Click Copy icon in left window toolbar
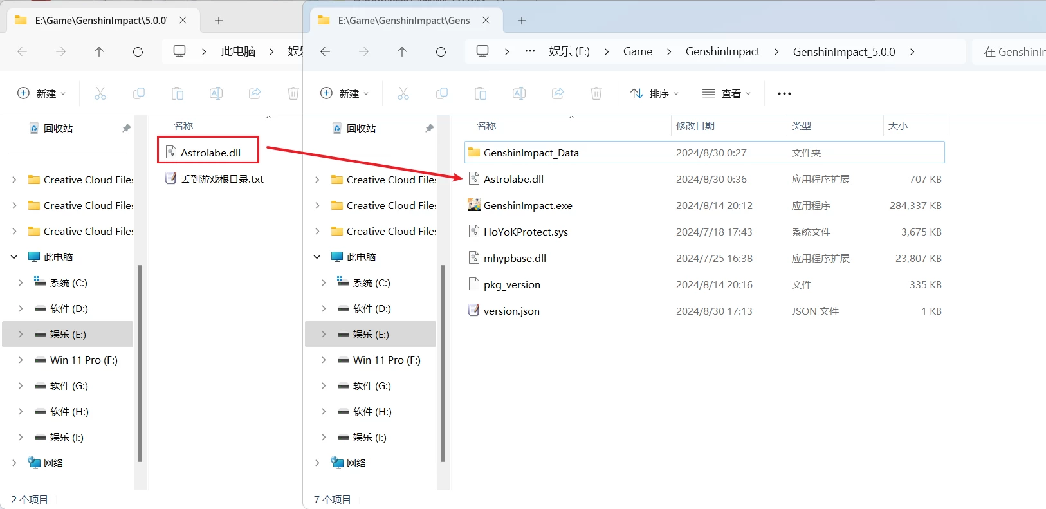Screen dimensions: 1046x509 point(139,93)
